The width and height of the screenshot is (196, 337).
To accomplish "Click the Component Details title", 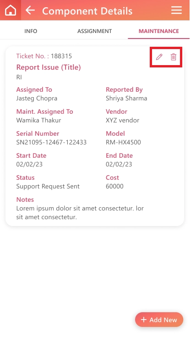I will [x=87, y=11].
